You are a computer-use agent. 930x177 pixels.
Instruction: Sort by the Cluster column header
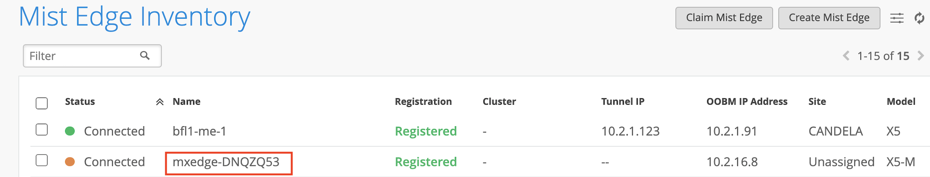499,102
